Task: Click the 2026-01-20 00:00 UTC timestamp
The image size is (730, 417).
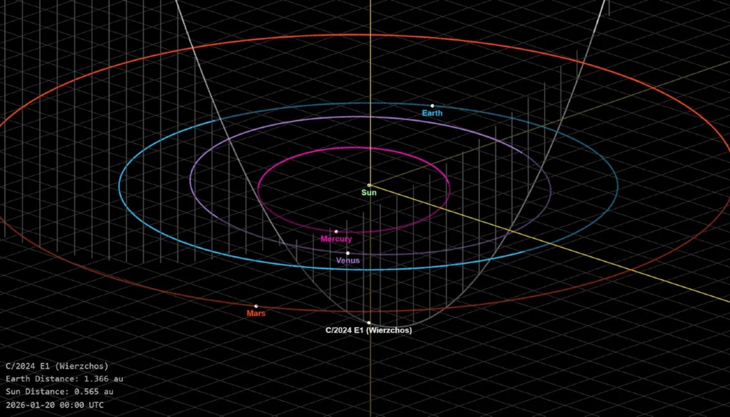Action: (56, 404)
